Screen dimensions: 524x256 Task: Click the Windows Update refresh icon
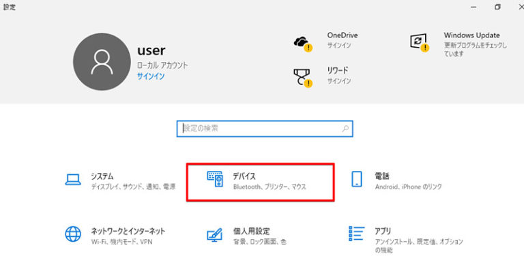tap(419, 42)
